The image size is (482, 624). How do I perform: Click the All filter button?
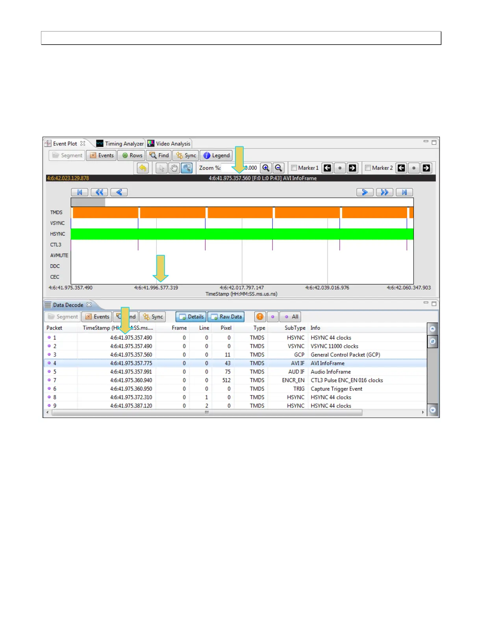291,317
